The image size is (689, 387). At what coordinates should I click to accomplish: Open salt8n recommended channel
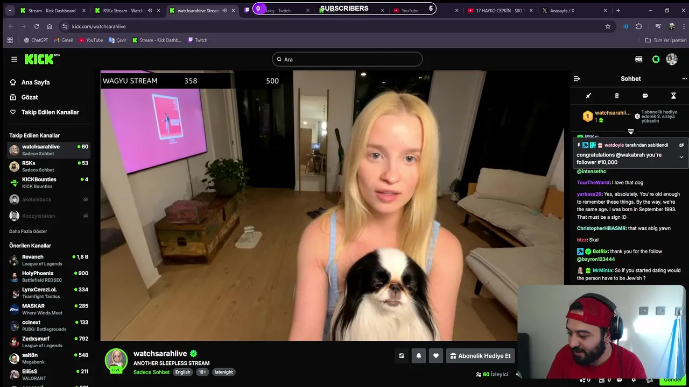pos(49,359)
